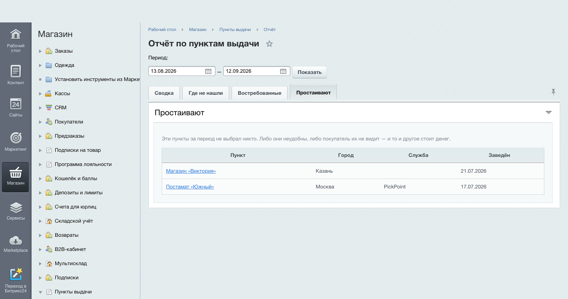The width and height of the screenshot is (568, 299).
Task: Open the Сервисы layers icon
Action: [15, 207]
